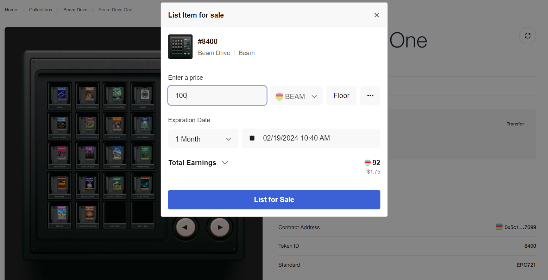Open Collections breadcrumb
The height and width of the screenshot is (280, 548).
click(x=40, y=10)
